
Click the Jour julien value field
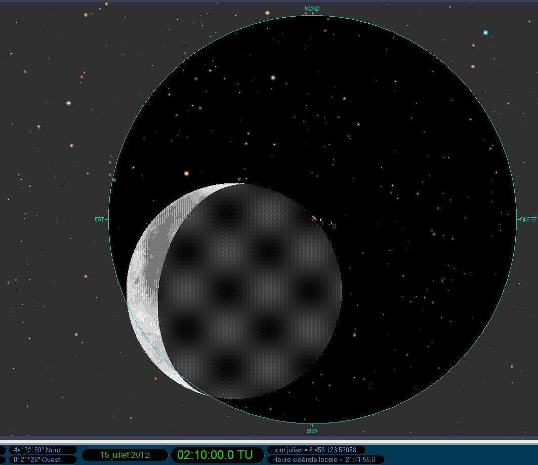click(316, 450)
